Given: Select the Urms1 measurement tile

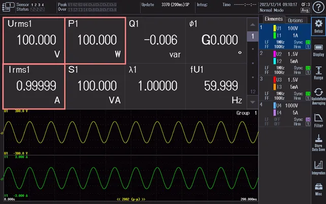Looking at the screenshot, I should [x=34, y=40].
